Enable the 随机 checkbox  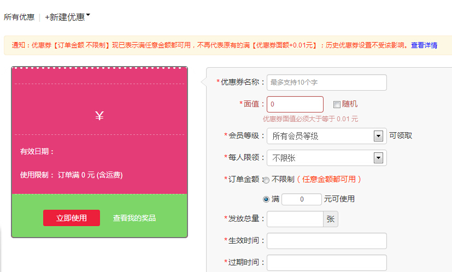pos(337,104)
